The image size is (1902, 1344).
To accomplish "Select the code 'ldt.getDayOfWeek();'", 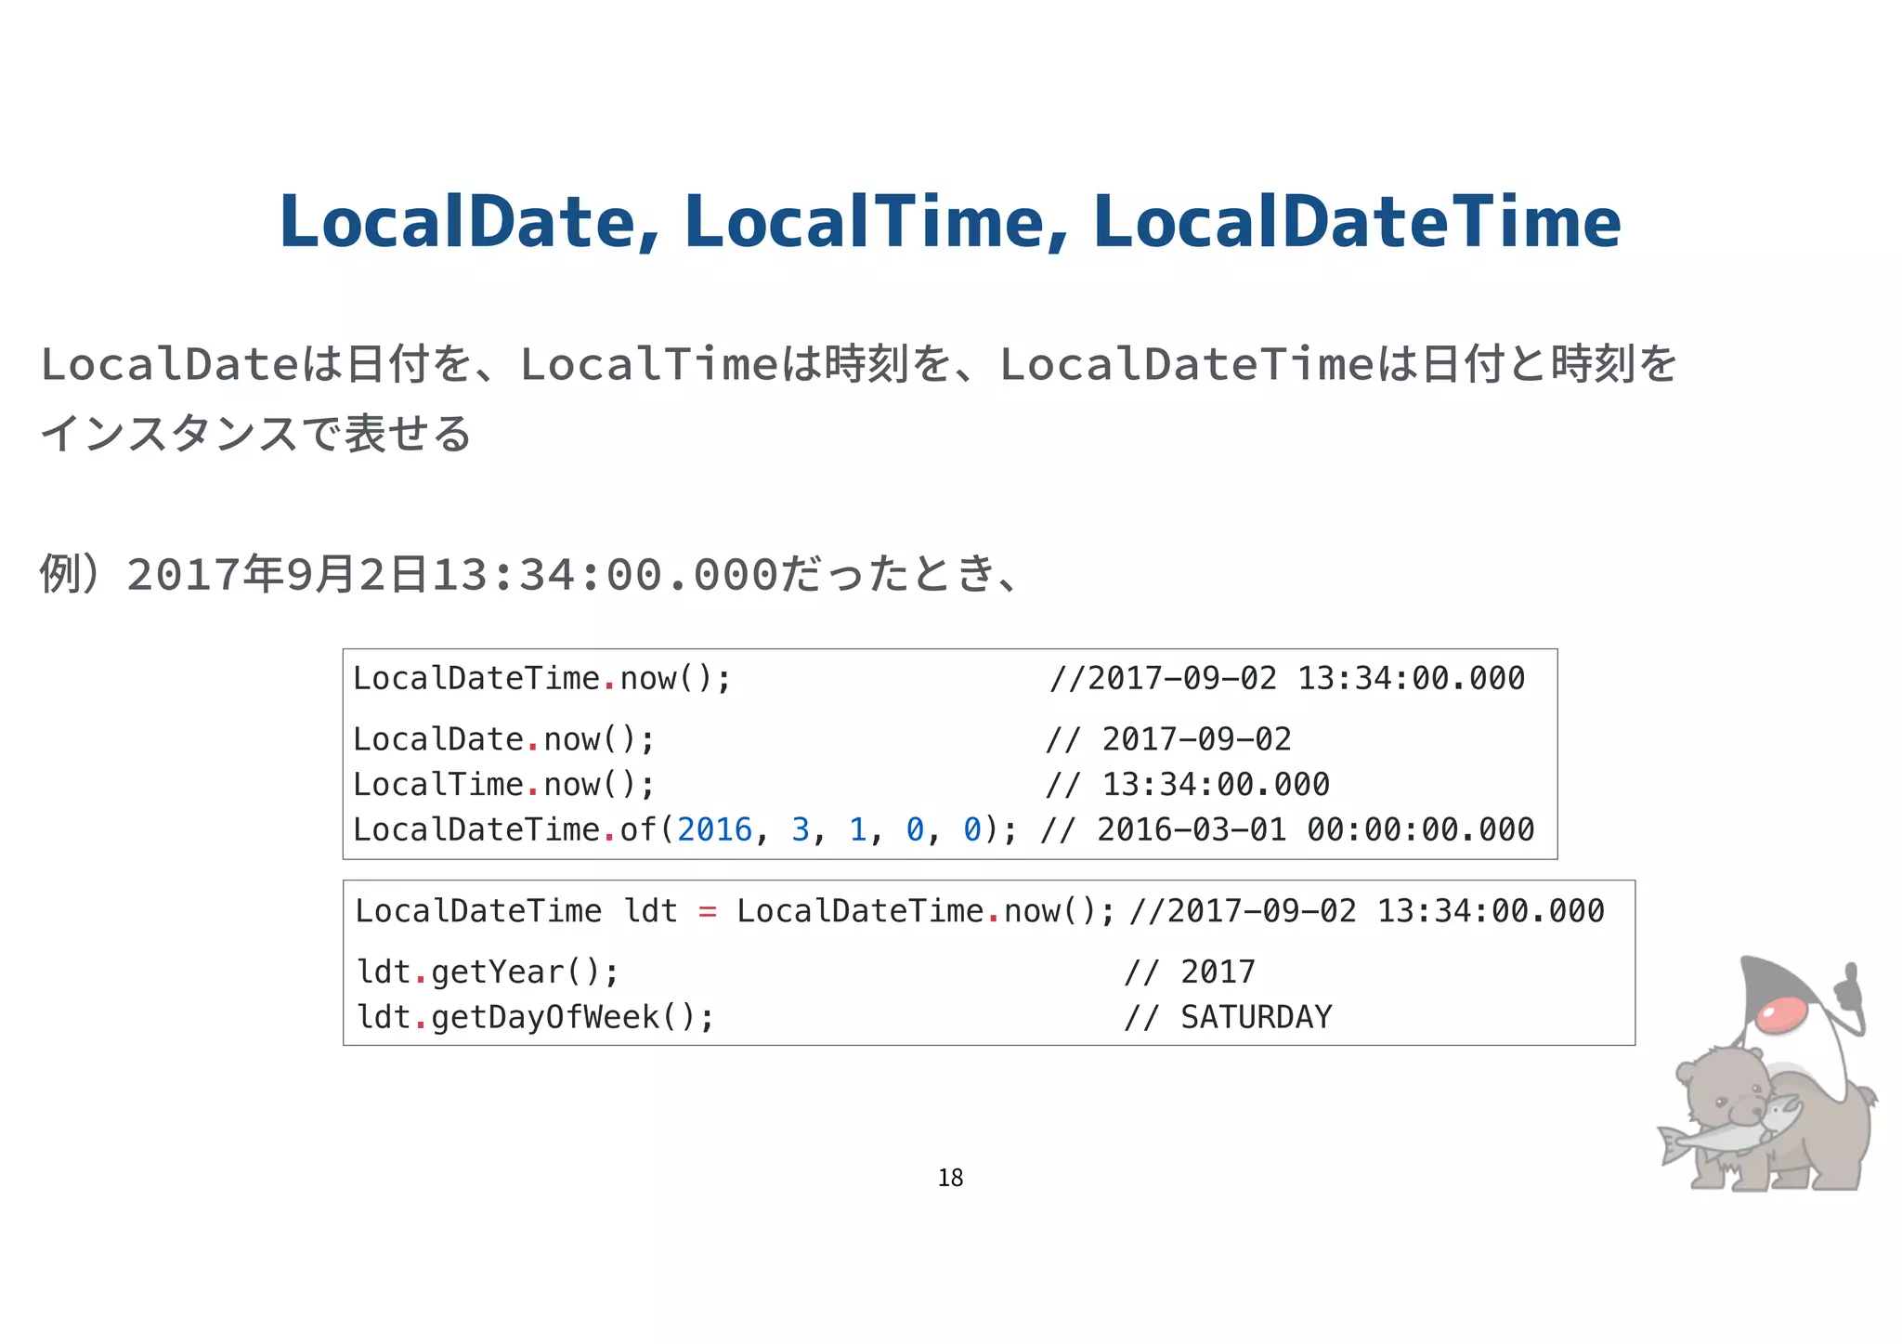I will point(536,1017).
